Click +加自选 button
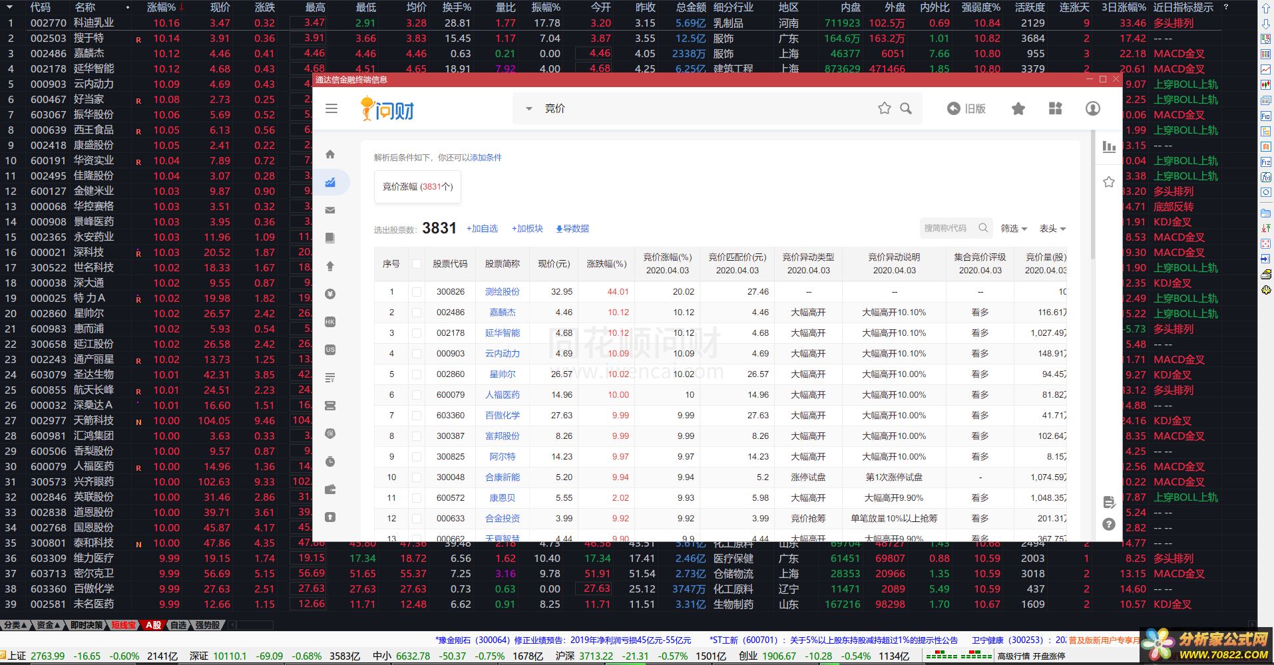This screenshot has height=665, width=1274. tap(483, 229)
